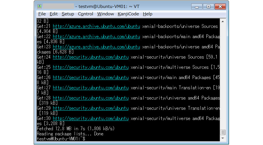This screenshot has height=145, width=263.
Task: Click the scrollbar thumb
Action: pos(223,132)
